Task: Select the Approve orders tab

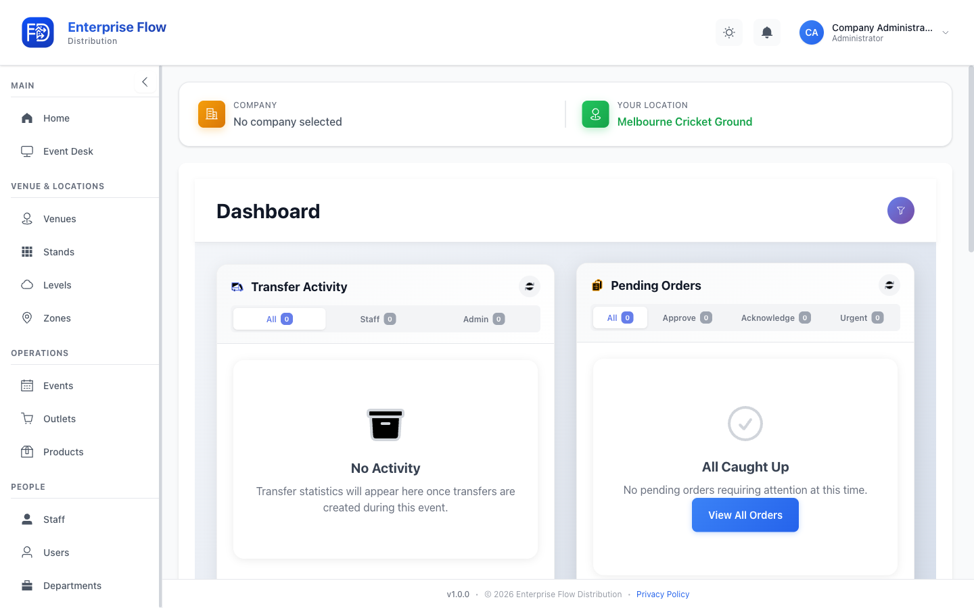Action: pos(687,318)
